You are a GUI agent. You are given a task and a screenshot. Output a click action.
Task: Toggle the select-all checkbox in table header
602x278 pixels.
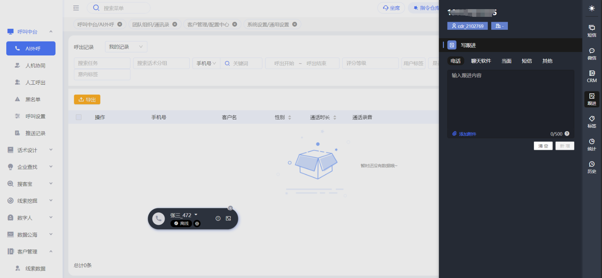coord(79,117)
